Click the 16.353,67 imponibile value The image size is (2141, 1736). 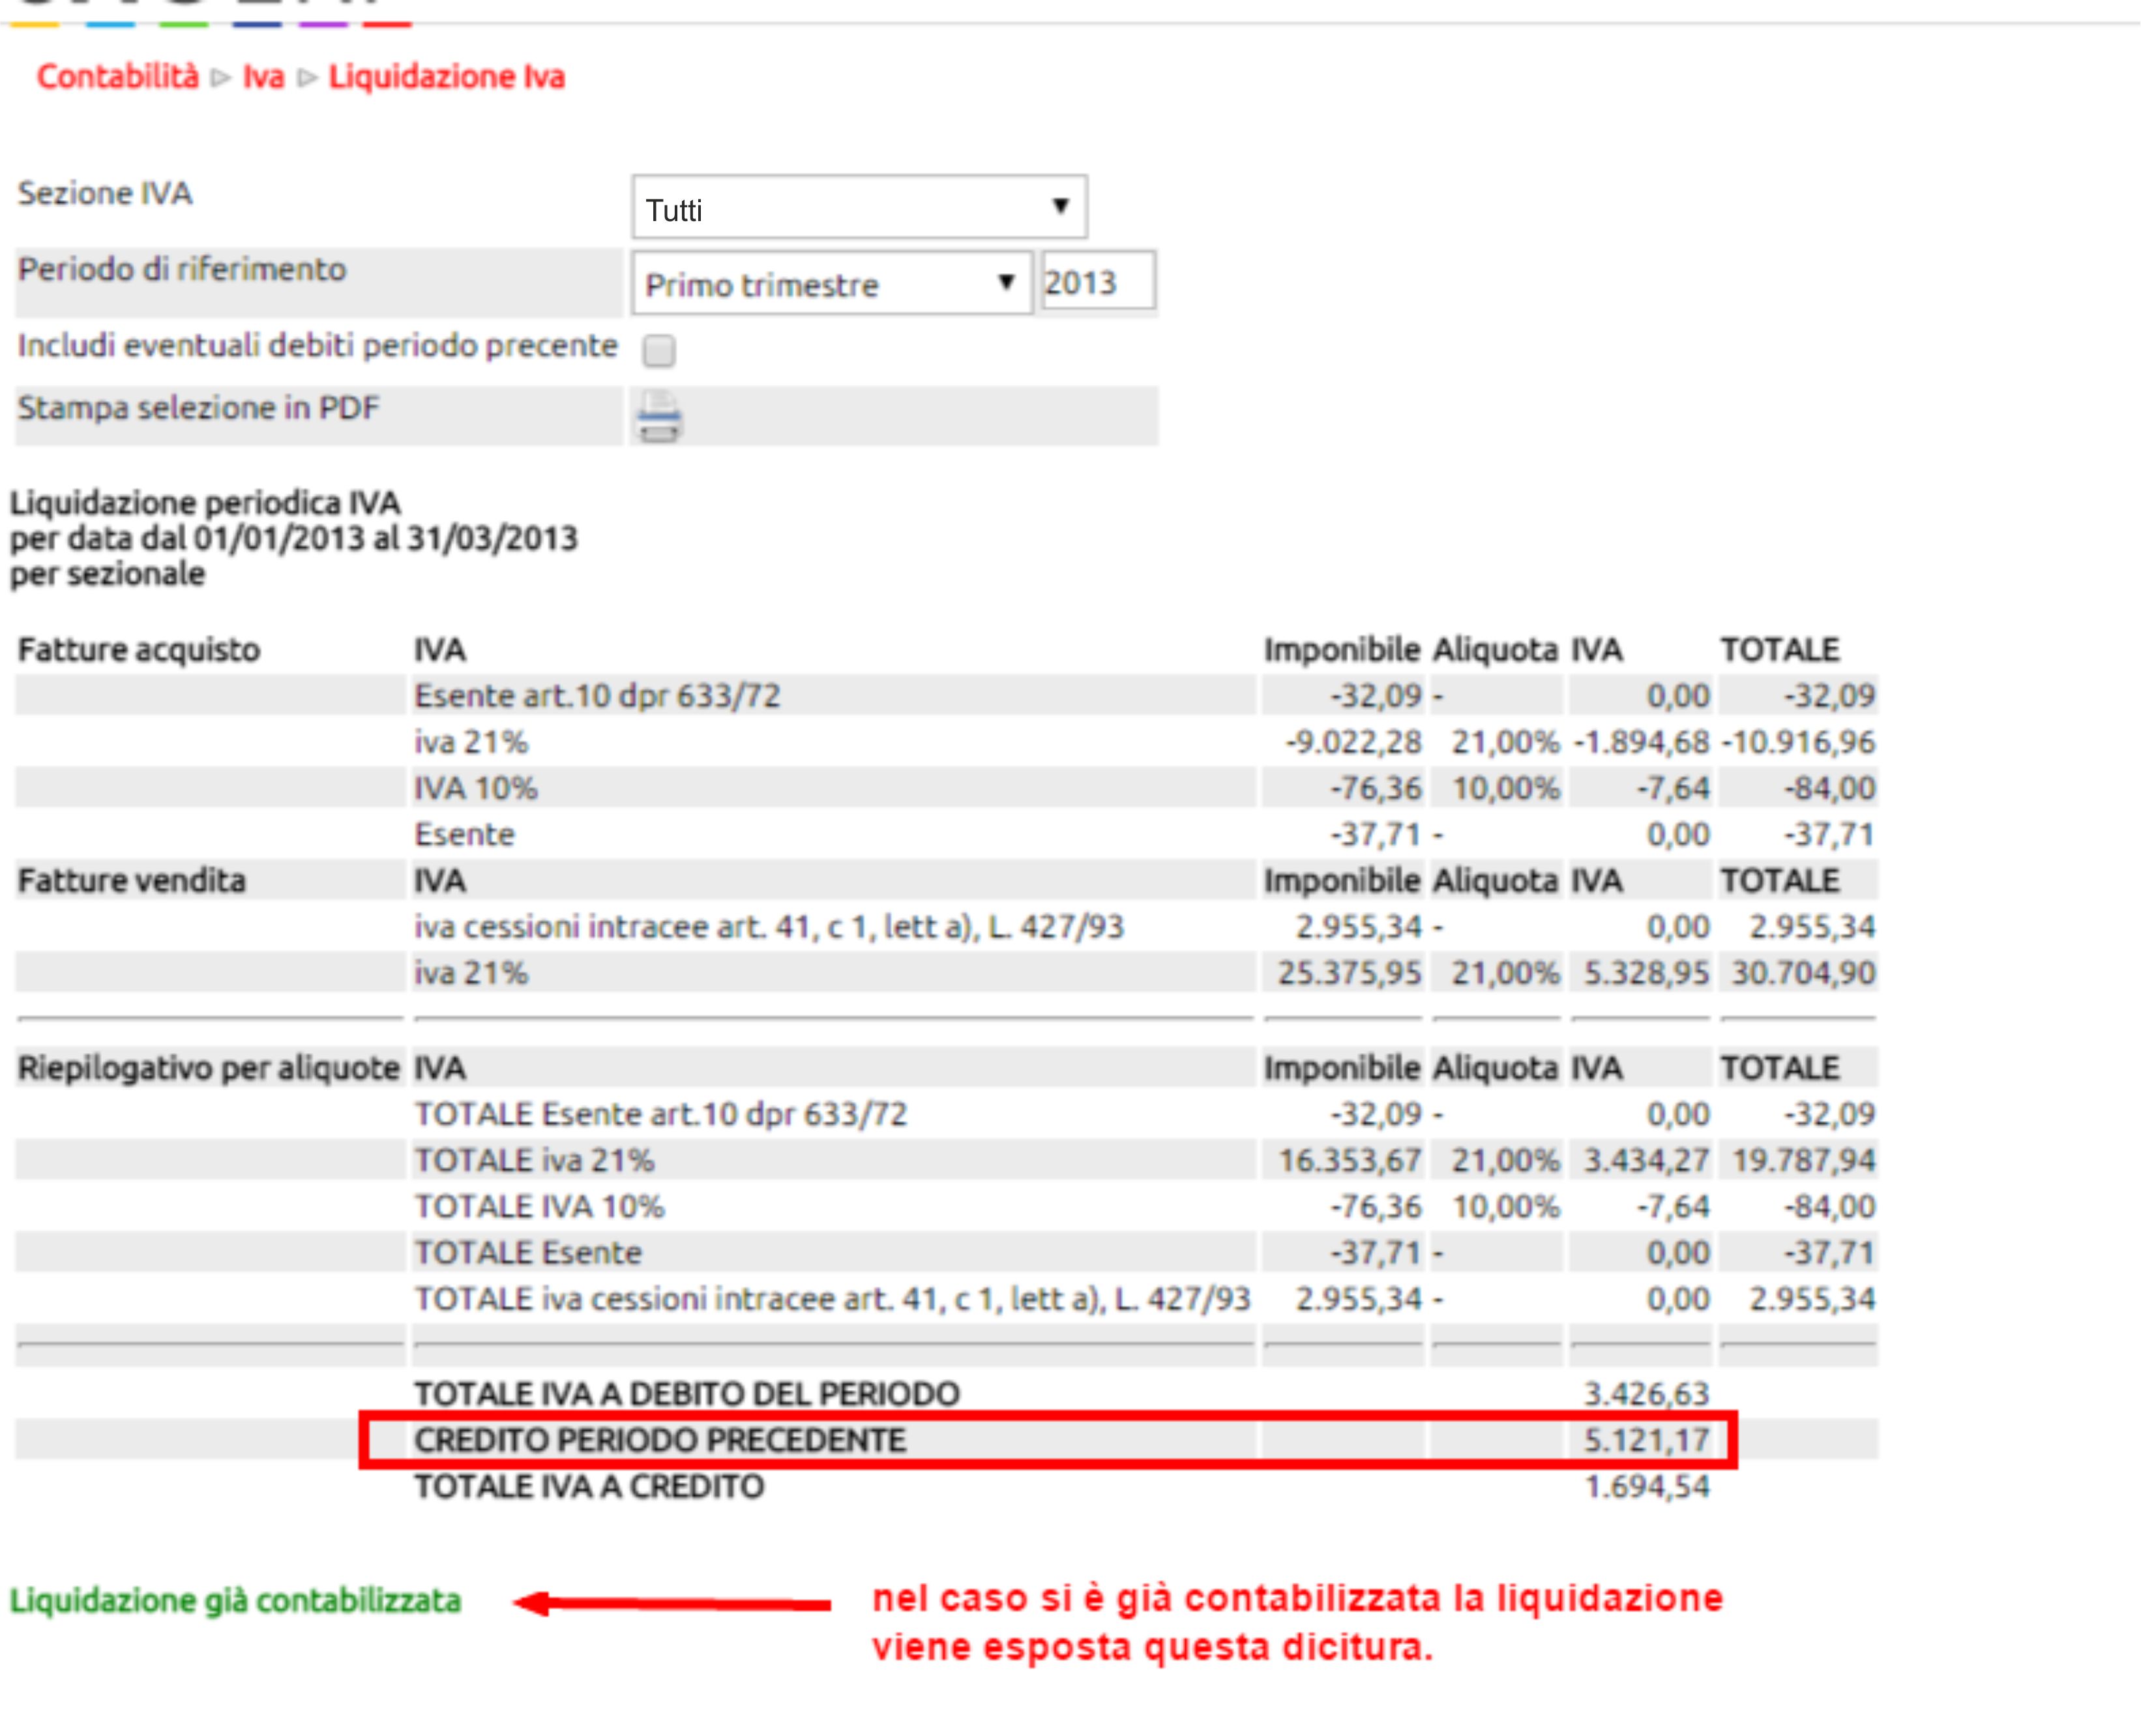1350,1160
